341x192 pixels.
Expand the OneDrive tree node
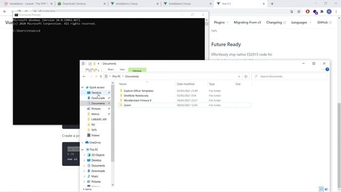tap(83, 142)
